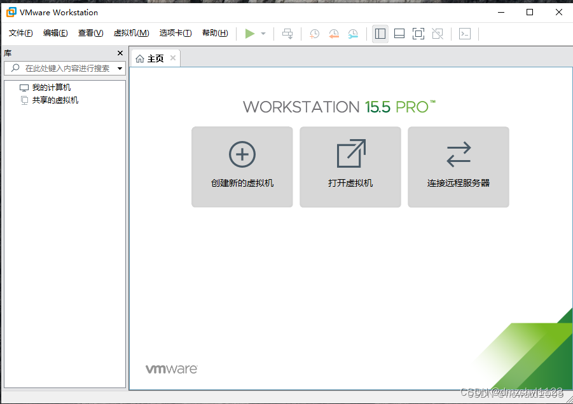Open the snapshot manager wrench icon
The height and width of the screenshot is (404, 573).
(353, 34)
